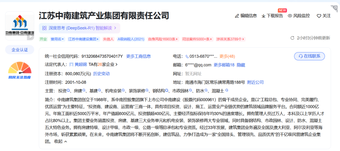Click the 2小时3分钟前更新 text

pos(314,38)
